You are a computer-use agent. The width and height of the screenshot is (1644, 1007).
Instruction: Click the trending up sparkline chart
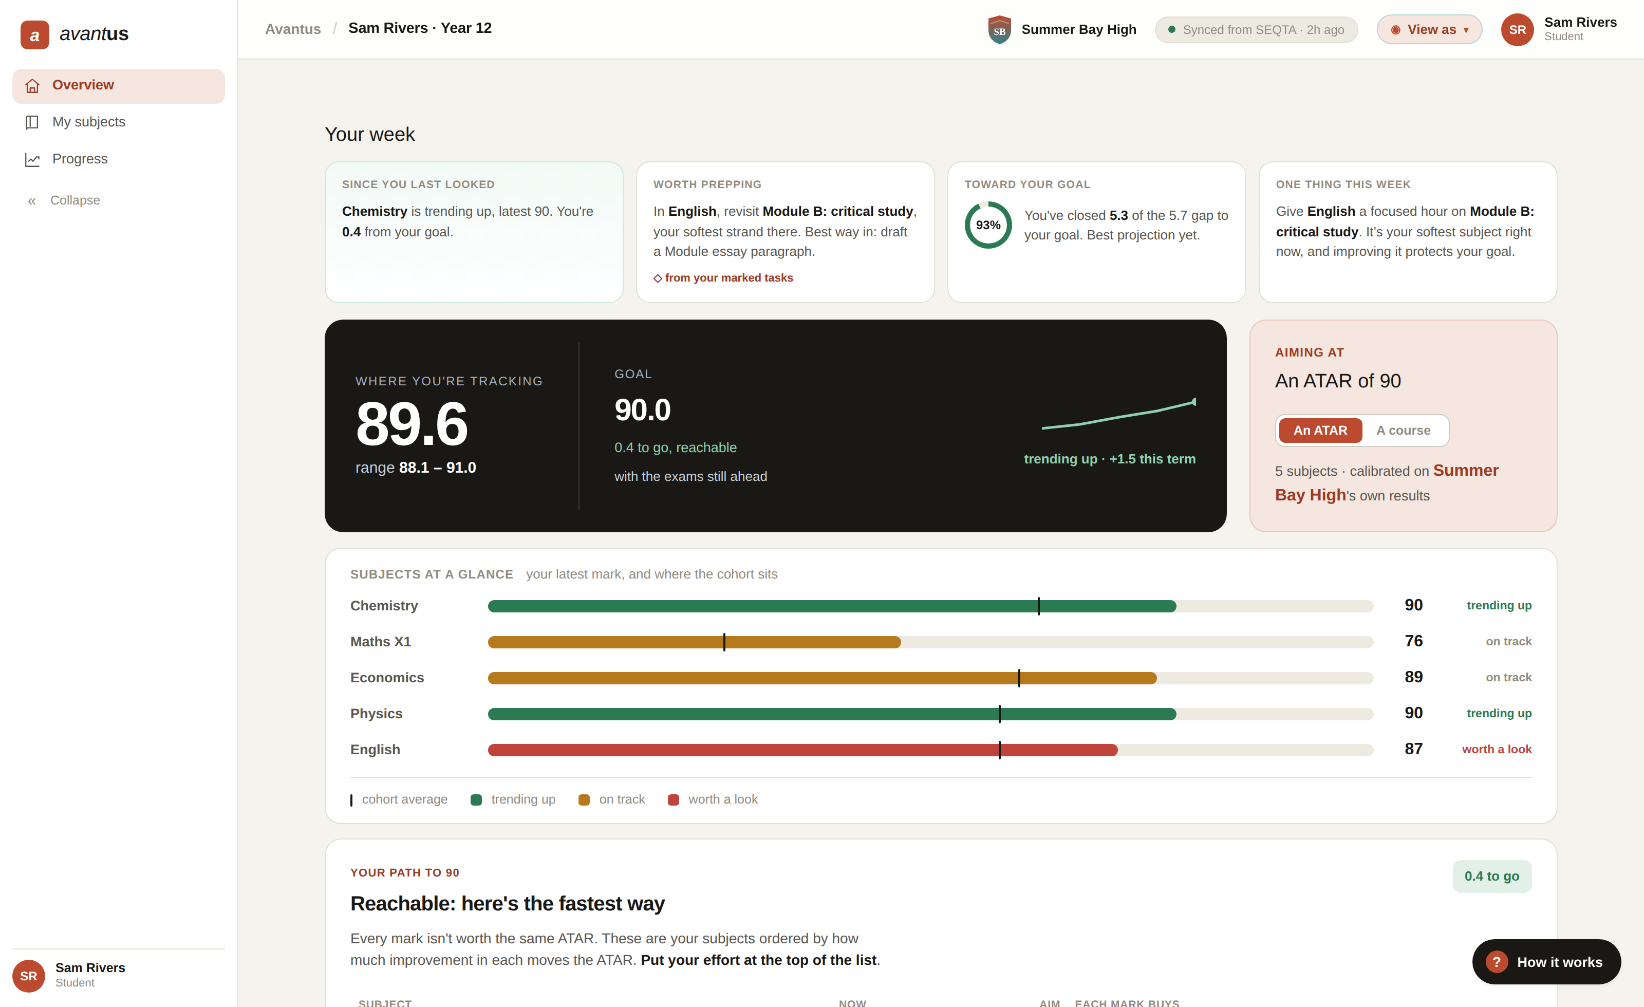(1119, 415)
